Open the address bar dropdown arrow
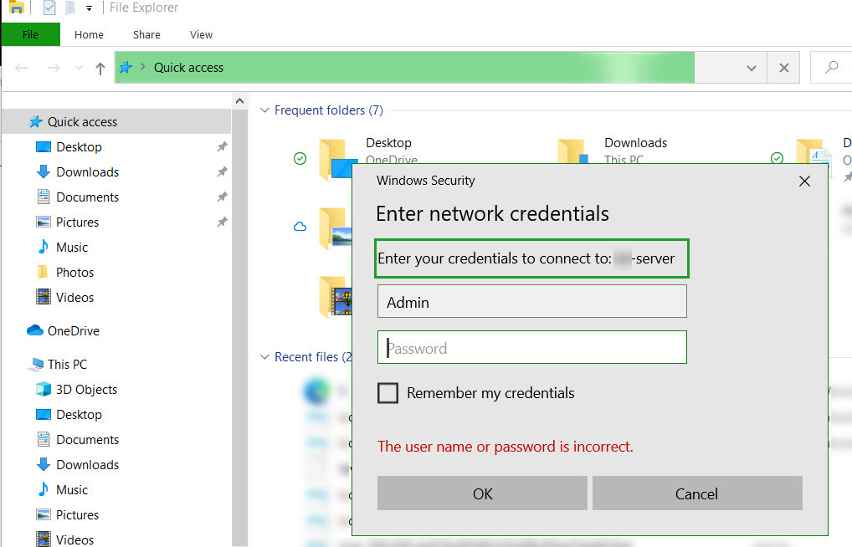Viewport: 852px width, 547px height. pos(751,68)
